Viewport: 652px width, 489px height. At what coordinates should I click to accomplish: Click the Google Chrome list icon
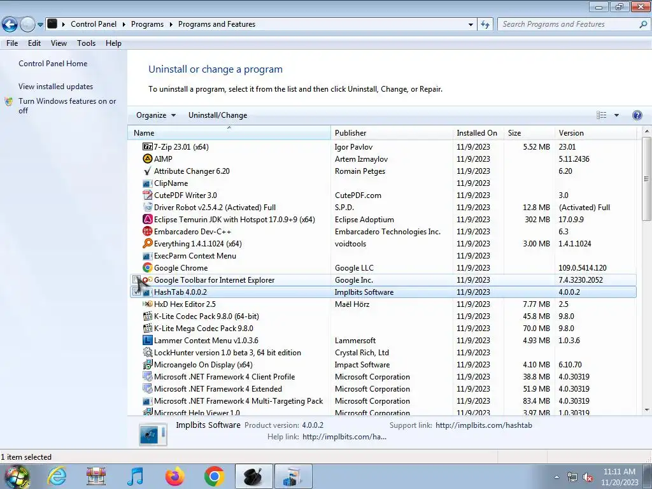[x=148, y=268]
